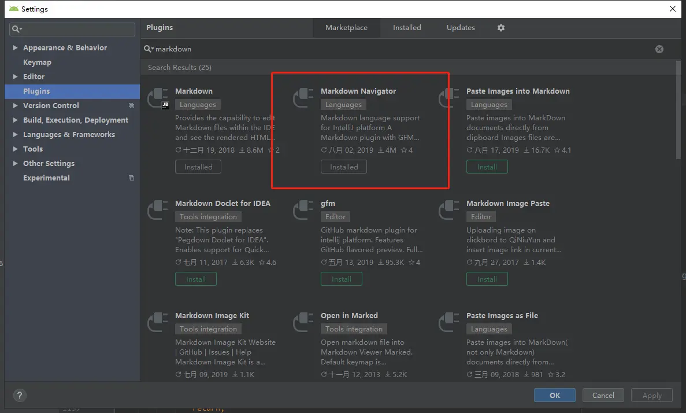
Task: Click the Markdown Image Kit plugin icon
Action: coord(158,322)
